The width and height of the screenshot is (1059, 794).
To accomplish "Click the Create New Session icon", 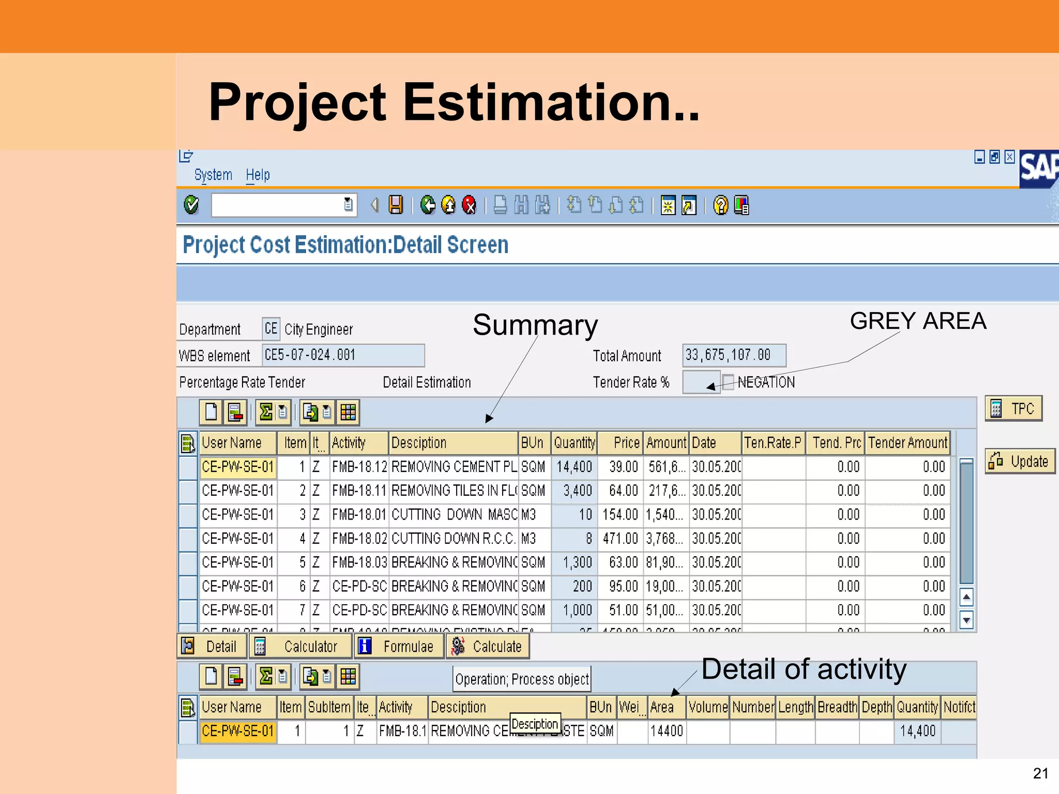I will click(668, 205).
